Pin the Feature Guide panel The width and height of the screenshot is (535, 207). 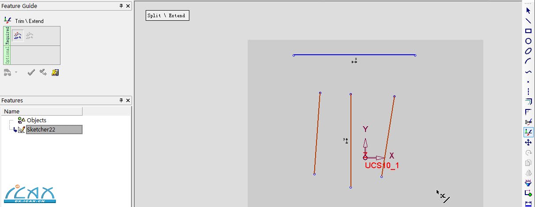[x=121, y=6]
